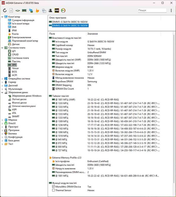Collapse the Системна плата tree node
The image size is (176, 197).
click(2, 48)
